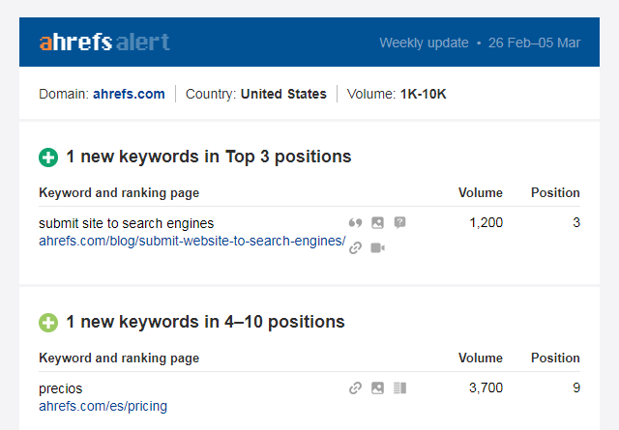Click the video camera icon in submit site row
Image resolution: width=619 pixels, height=430 pixels.
378,247
